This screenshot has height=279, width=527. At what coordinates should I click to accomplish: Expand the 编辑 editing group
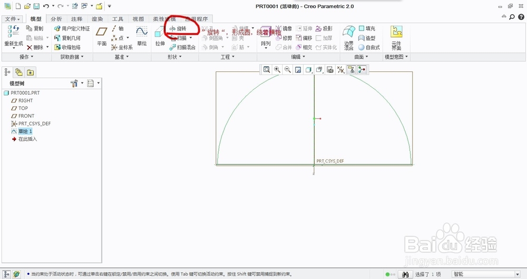(x=298, y=57)
